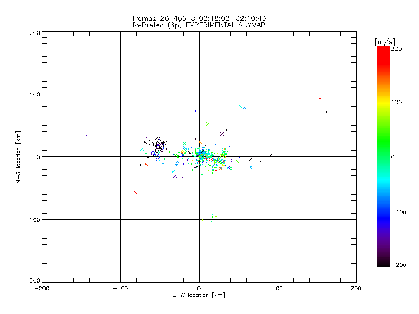Click the E-W axis tick label '100'
This screenshot has height=314, width=419.
pos(278,288)
